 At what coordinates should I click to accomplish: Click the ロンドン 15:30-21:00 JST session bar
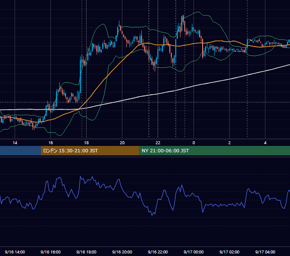(90, 151)
